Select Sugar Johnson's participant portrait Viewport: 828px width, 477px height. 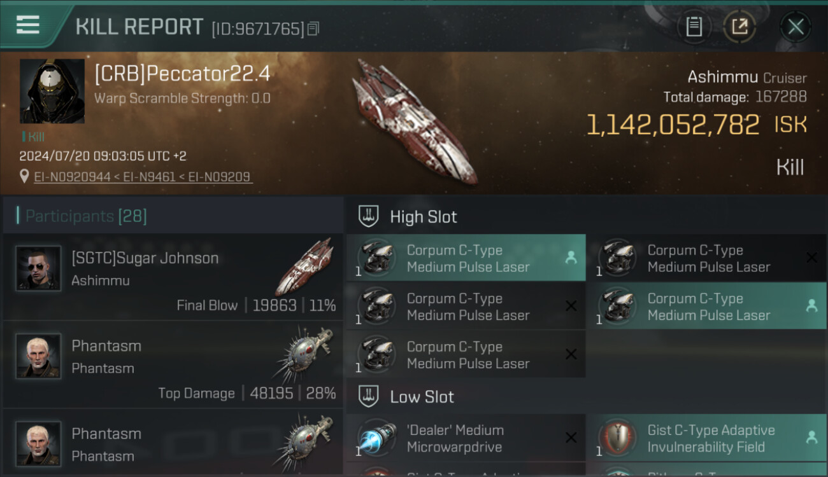[38, 268]
